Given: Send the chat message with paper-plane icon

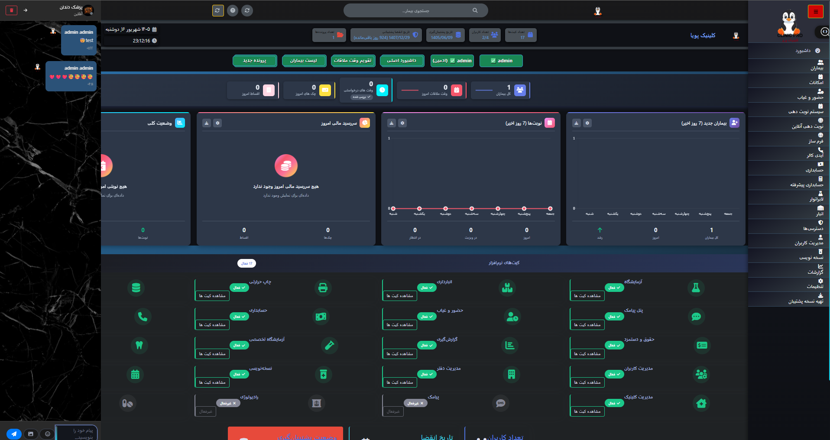Looking at the screenshot, I should click(x=14, y=434).
